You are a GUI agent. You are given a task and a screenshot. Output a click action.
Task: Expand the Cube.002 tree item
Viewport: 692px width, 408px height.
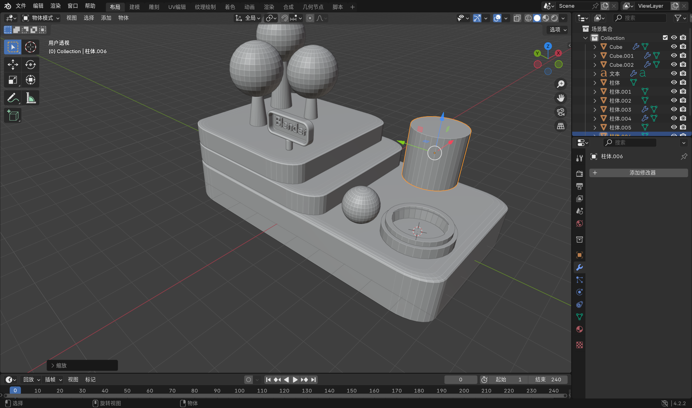(595, 65)
